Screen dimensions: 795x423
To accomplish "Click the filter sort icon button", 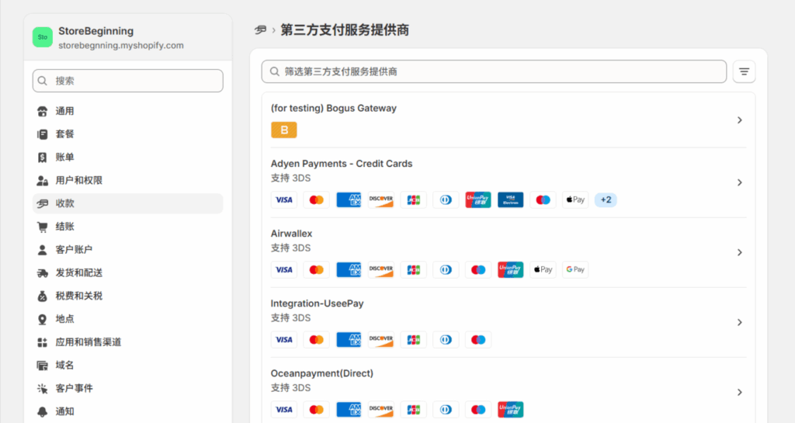I will (744, 71).
